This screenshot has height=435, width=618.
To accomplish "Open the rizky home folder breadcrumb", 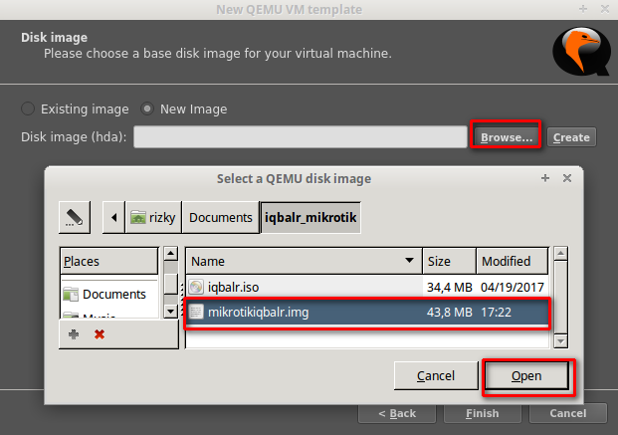I will (153, 217).
